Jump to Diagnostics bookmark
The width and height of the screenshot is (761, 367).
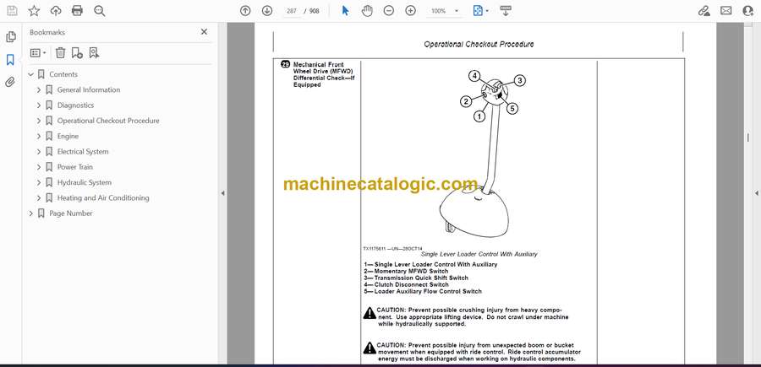75,105
